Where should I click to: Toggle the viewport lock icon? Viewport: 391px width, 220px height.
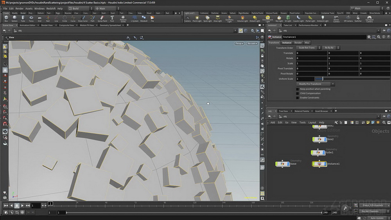click(x=262, y=56)
